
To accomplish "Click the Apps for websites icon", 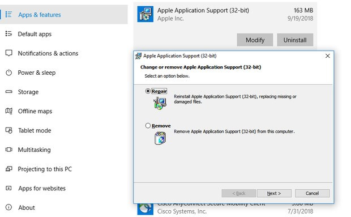I will click(8, 188).
